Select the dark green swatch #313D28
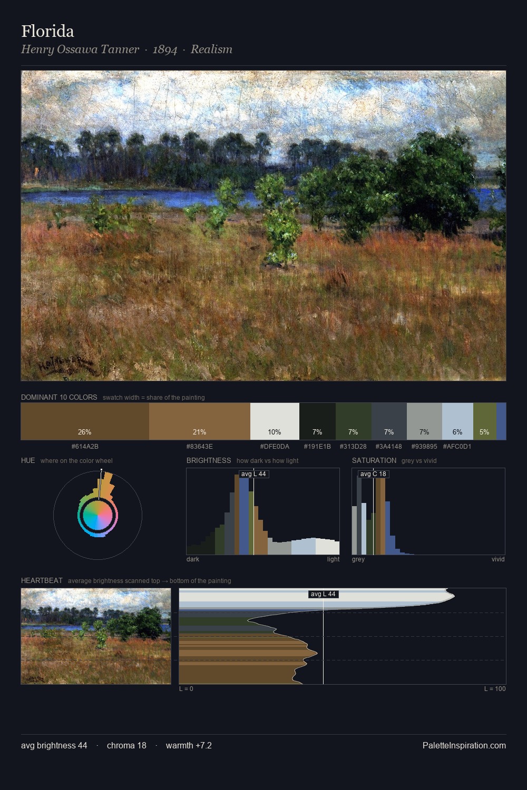The width and height of the screenshot is (527, 790). 354,421
